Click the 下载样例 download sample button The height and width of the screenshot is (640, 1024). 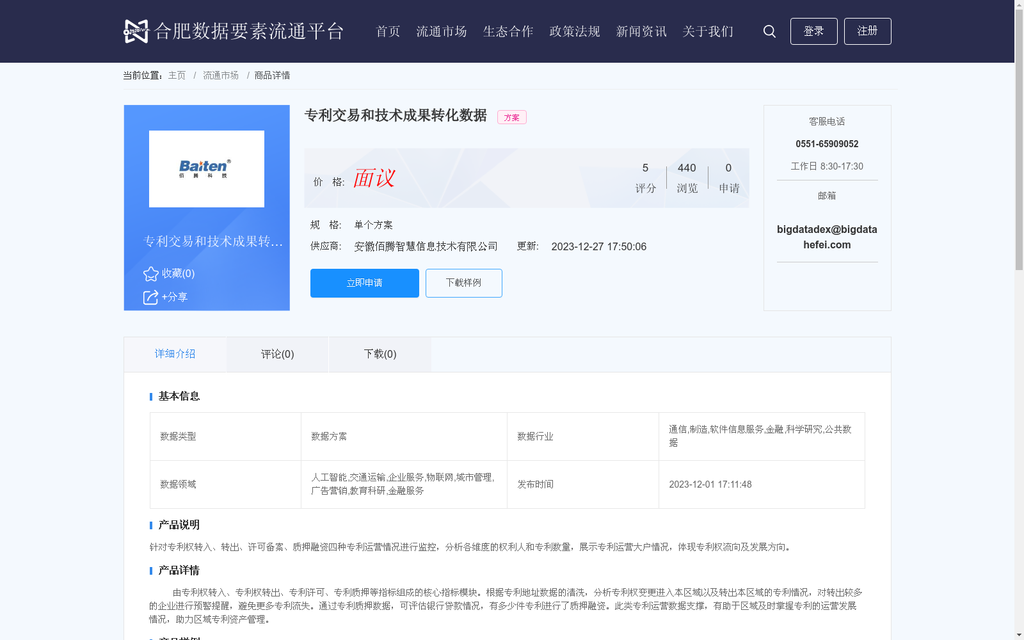(x=464, y=283)
